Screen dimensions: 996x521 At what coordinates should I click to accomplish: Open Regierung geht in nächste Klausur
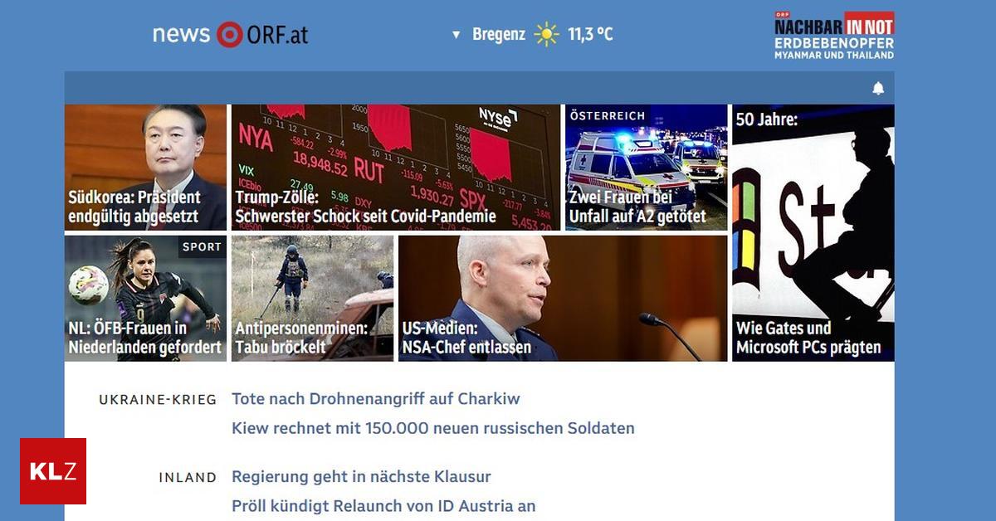coord(361,477)
